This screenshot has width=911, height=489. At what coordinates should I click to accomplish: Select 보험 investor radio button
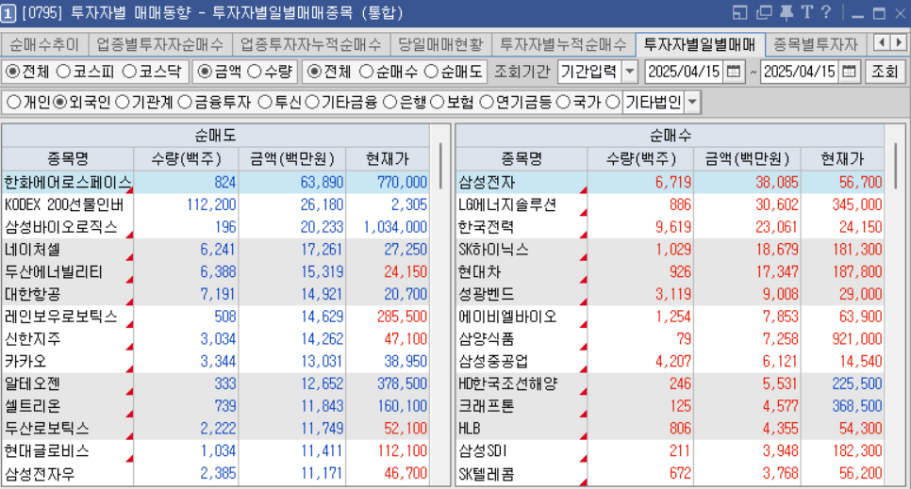[x=438, y=103]
